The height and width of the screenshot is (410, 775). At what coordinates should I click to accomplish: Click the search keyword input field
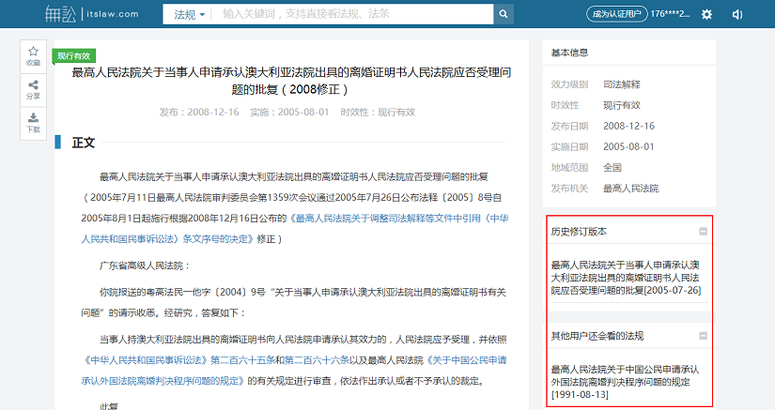[x=352, y=15]
